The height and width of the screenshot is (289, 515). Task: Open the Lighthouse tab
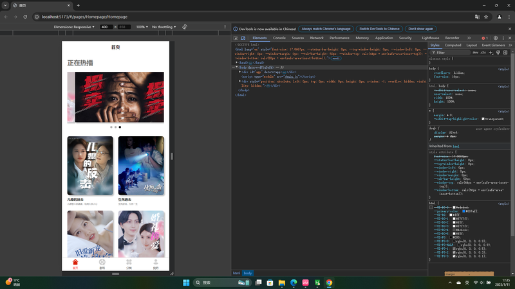click(430, 38)
